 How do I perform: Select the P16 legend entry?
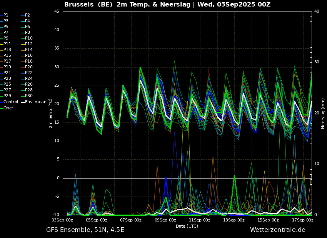pyautogui.click(x=29, y=56)
